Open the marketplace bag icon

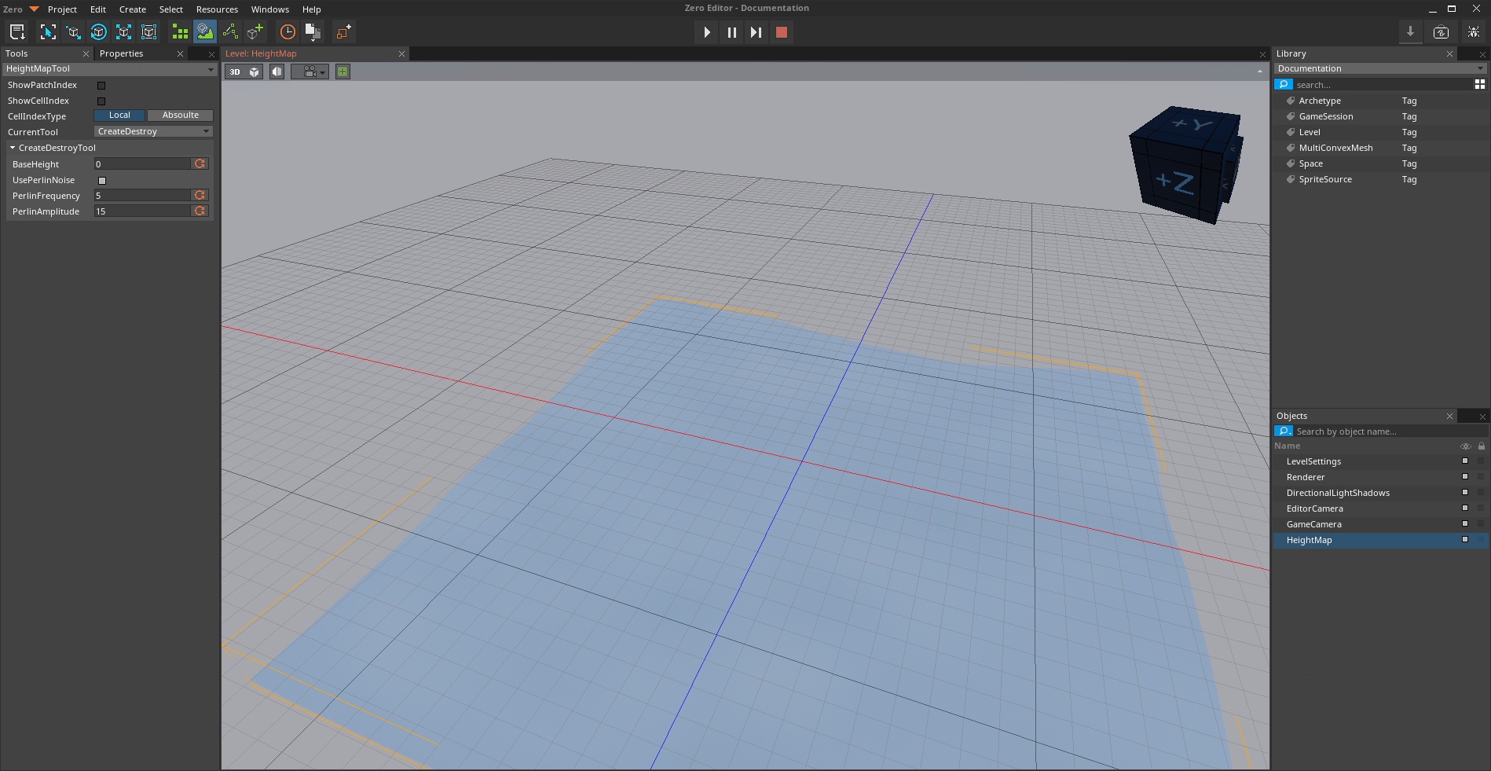click(x=1441, y=32)
